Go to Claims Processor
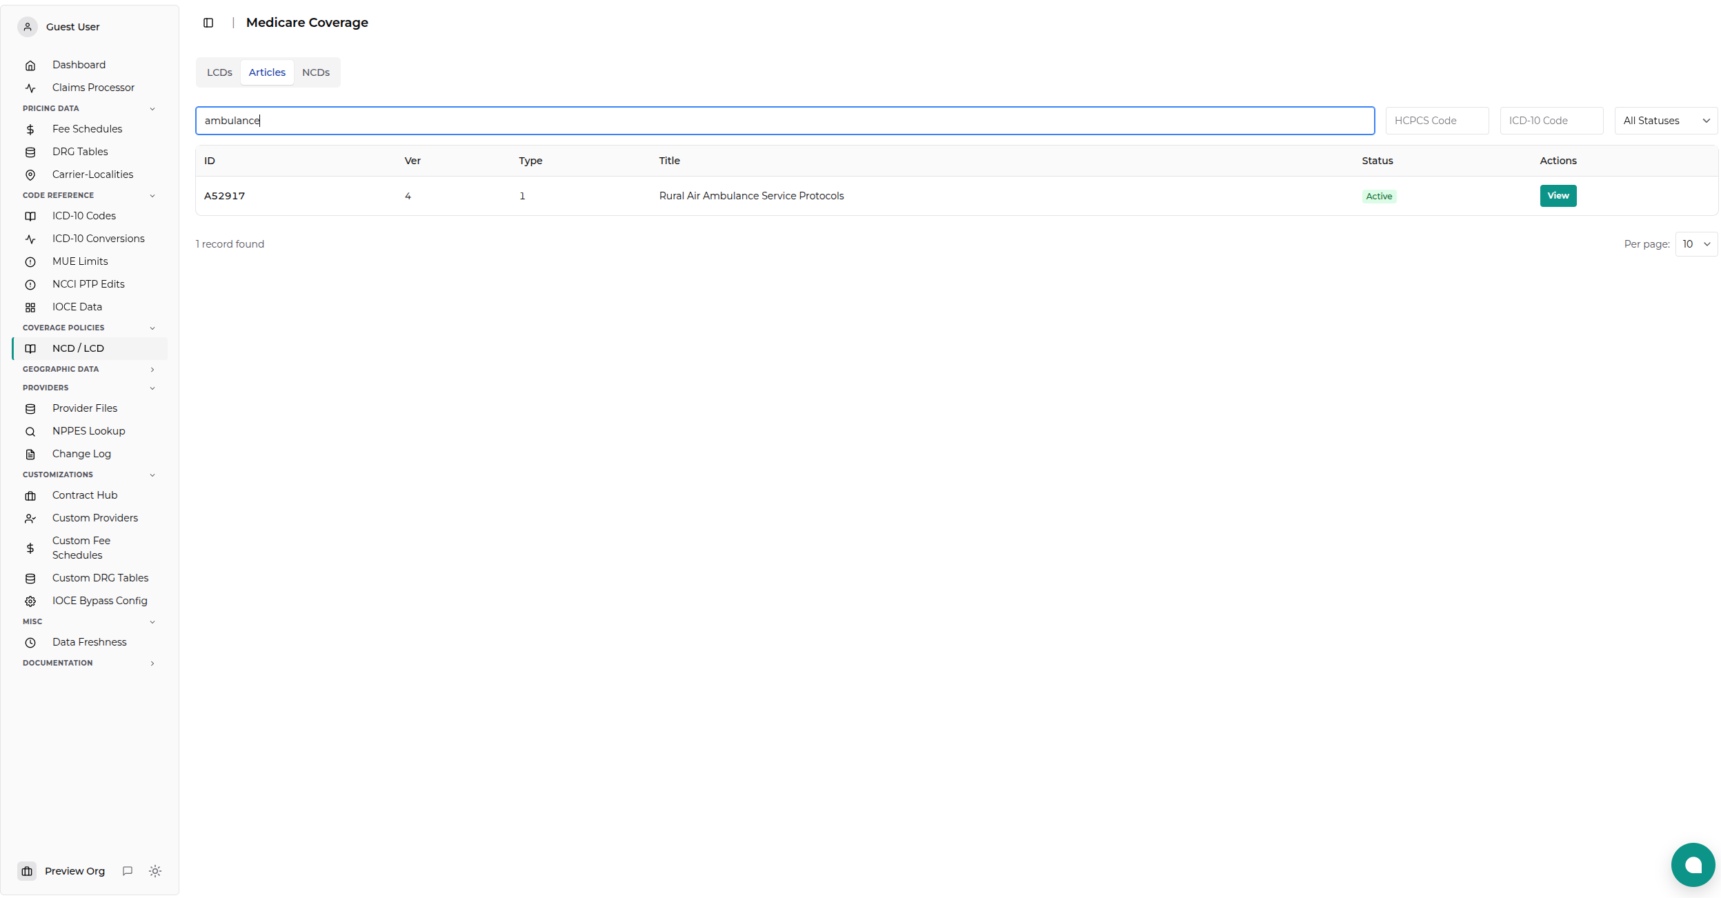 coord(90,88)
